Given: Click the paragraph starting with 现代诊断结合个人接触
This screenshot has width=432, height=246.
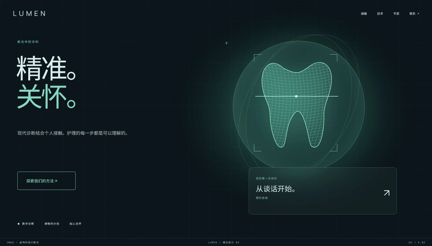Looking at the screenshot, I should [73, 133].
